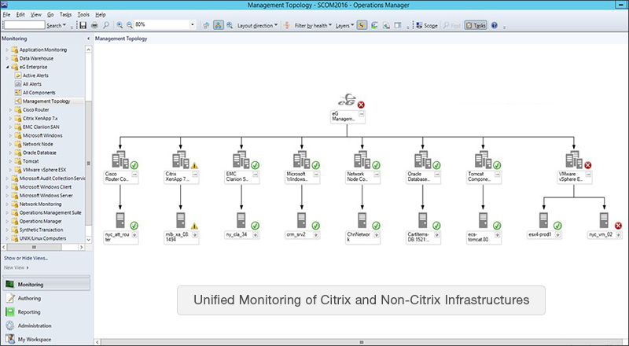Viewport: 629px width, 346px height.
Task: Click the Citrix XenApp group computers icon
Action: [181, 160]
